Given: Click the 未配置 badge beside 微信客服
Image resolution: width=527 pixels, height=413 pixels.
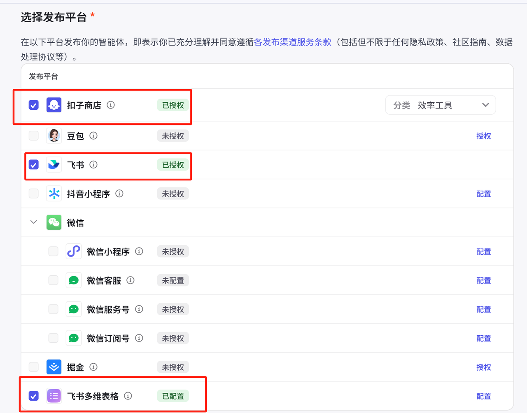Looking at the screenshot, I should (173, 280).
